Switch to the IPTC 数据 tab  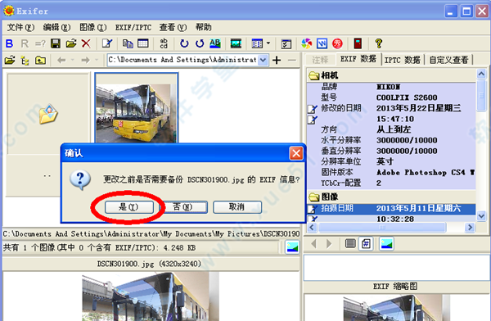403,60
